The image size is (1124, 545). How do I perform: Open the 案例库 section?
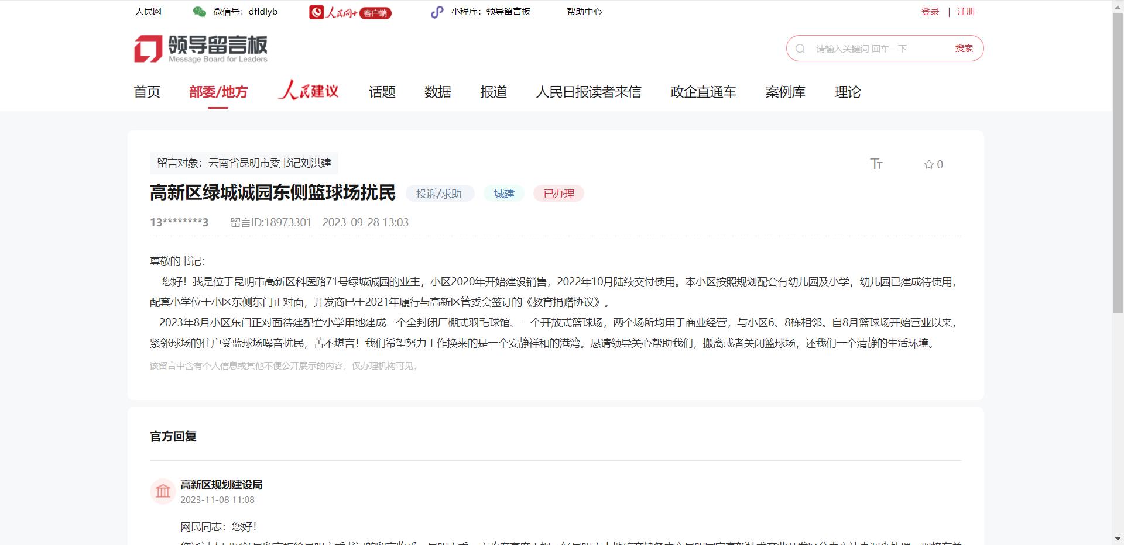pyautogui.click(x=786, y=92)
